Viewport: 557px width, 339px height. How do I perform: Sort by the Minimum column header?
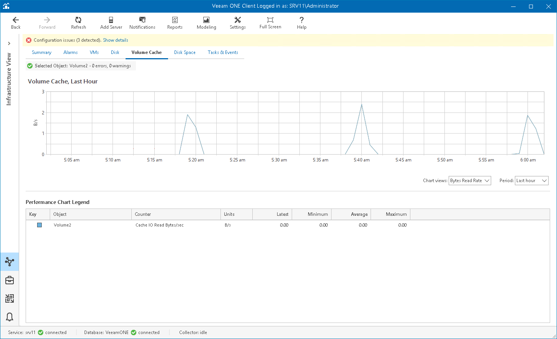click(x=312, y=214)
